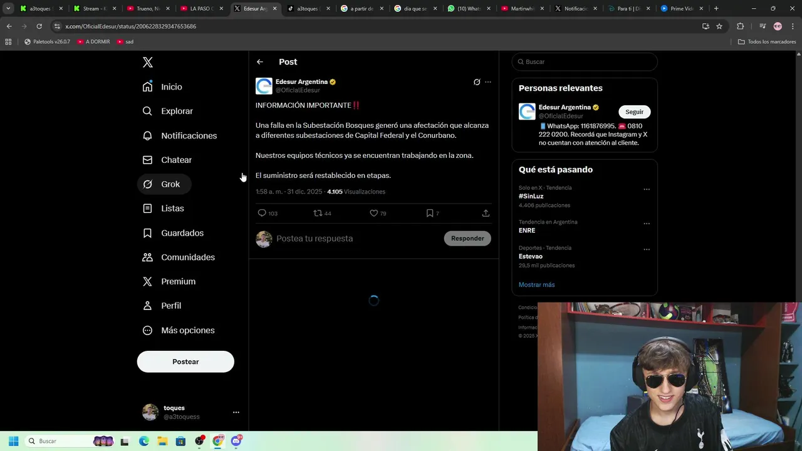Image resolution: width=802 pixels, height=451 pixels.
Task: Open Todos los marcadores folder
Action: coord(767,42)
